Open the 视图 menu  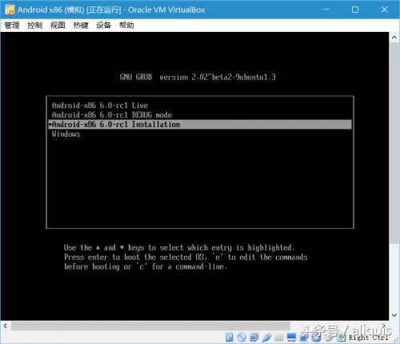click(58, 26)
